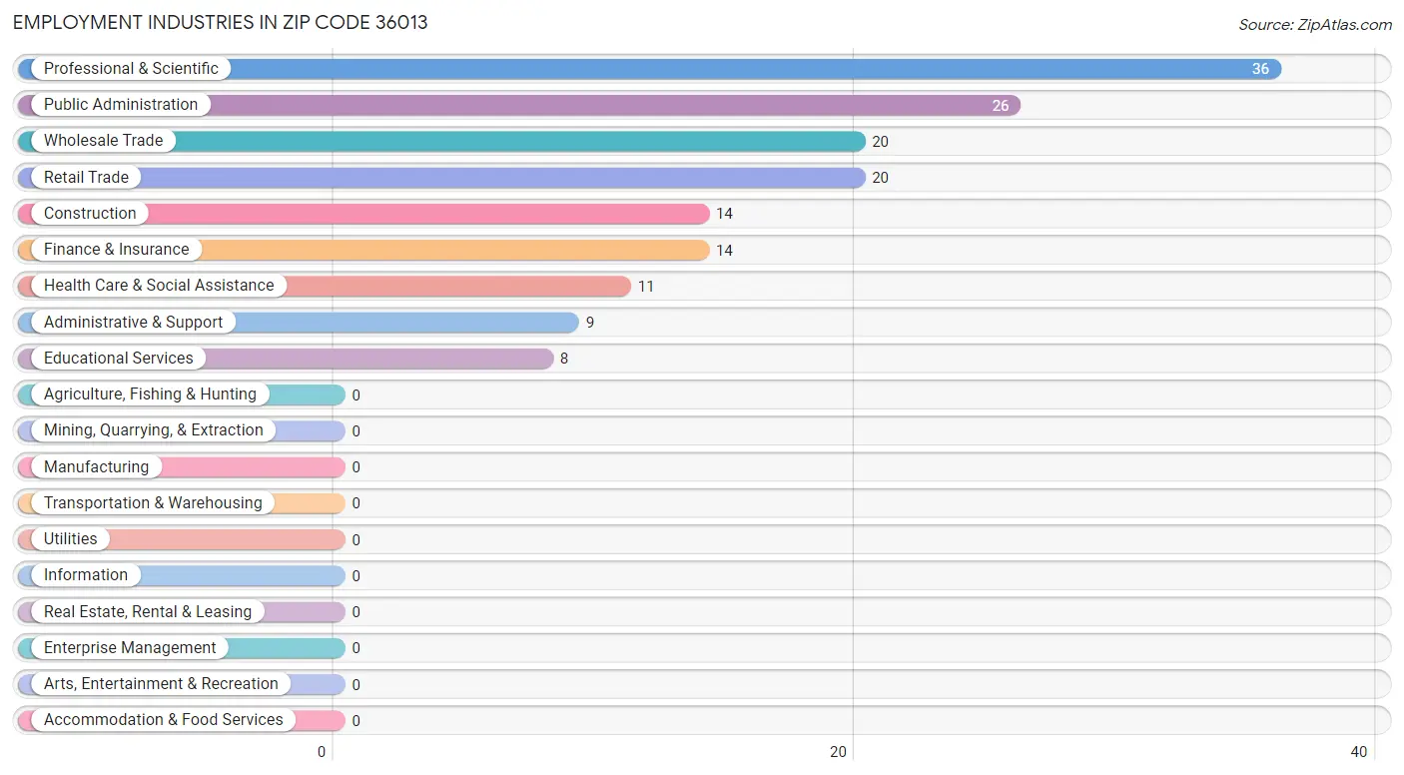Click Accommodation & Food Services label
The height and width of the screenshot is (775, 1404).
[164, 720]
